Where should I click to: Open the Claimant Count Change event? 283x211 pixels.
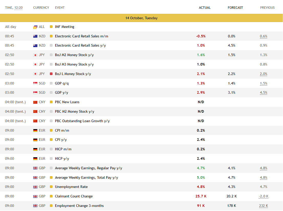coord(74,196)
